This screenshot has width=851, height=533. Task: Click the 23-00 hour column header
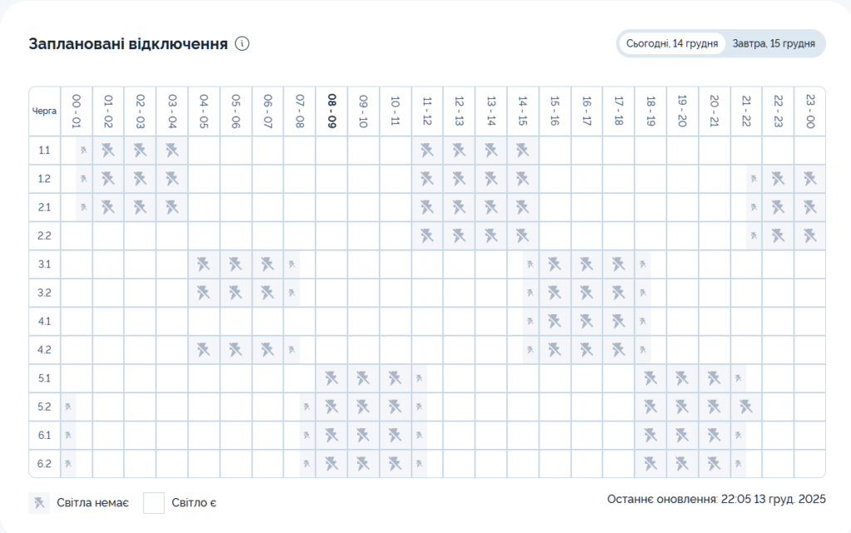pos(810,110)
